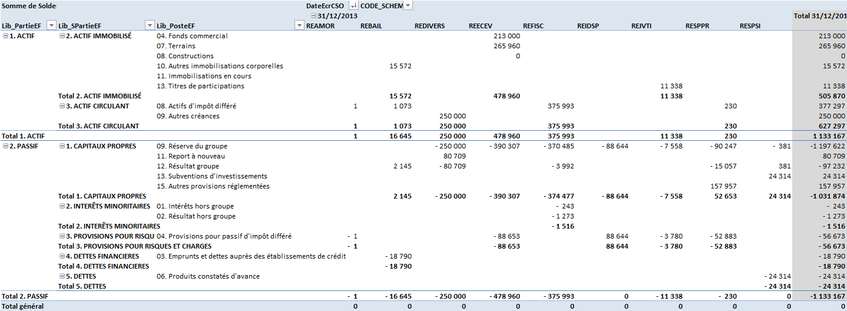Select 06. Produits constatés d'avance label
The image size is (847, 311).
click(208, 276)
